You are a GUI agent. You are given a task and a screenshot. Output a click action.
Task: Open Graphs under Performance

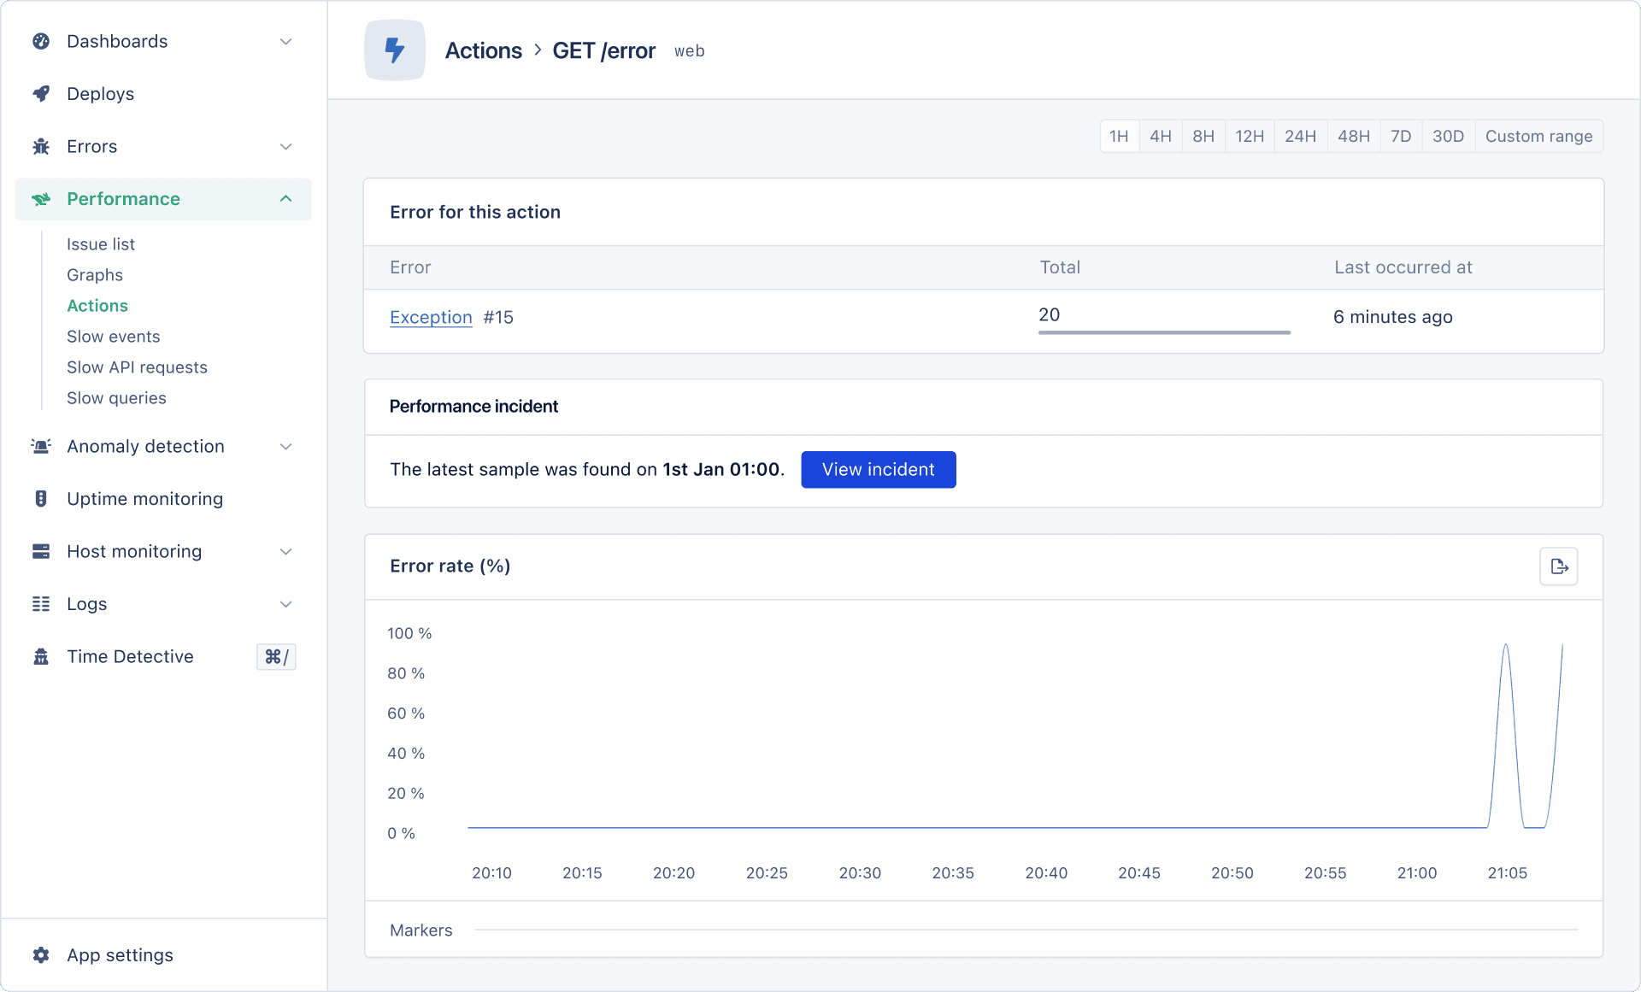(95, 275)
